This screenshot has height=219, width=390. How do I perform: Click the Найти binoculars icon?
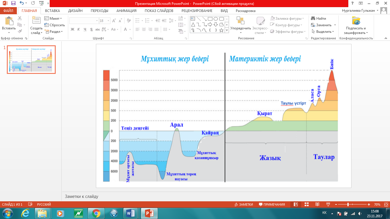pyautogui.click(x=313, y=19)
